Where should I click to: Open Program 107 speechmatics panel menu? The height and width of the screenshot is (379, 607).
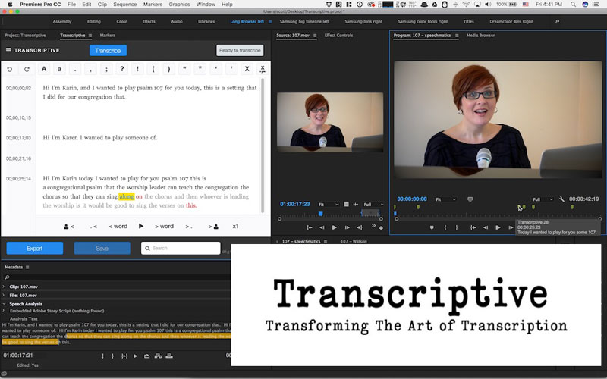(457, 35)
